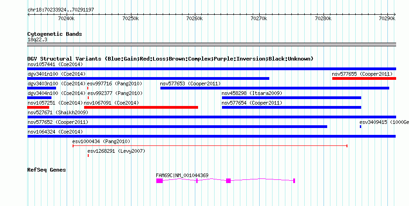Viewport: 409px width, 206px height.
Task: Open the nsv1064324 (Coe2014) label
Action: (55, 132)
